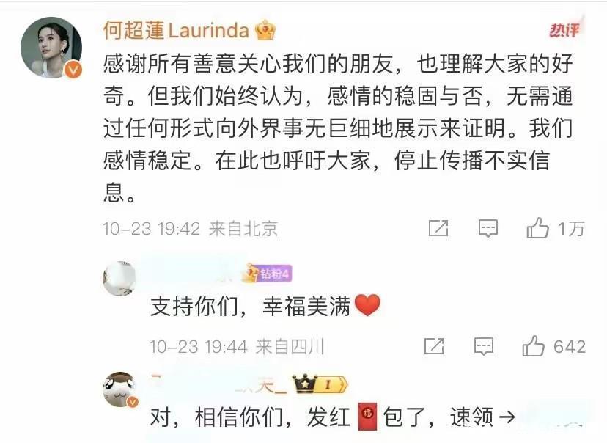
Task: Open the cartoon-face commenter avatar
Action: point(119,389)
